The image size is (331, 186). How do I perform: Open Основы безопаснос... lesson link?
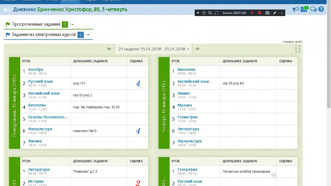pos(48,117)
